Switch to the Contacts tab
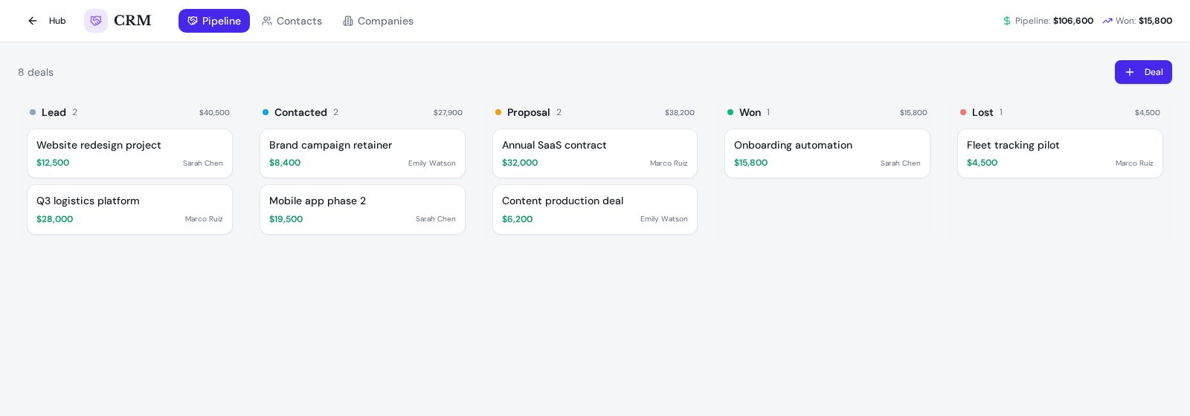 point(292,21)
